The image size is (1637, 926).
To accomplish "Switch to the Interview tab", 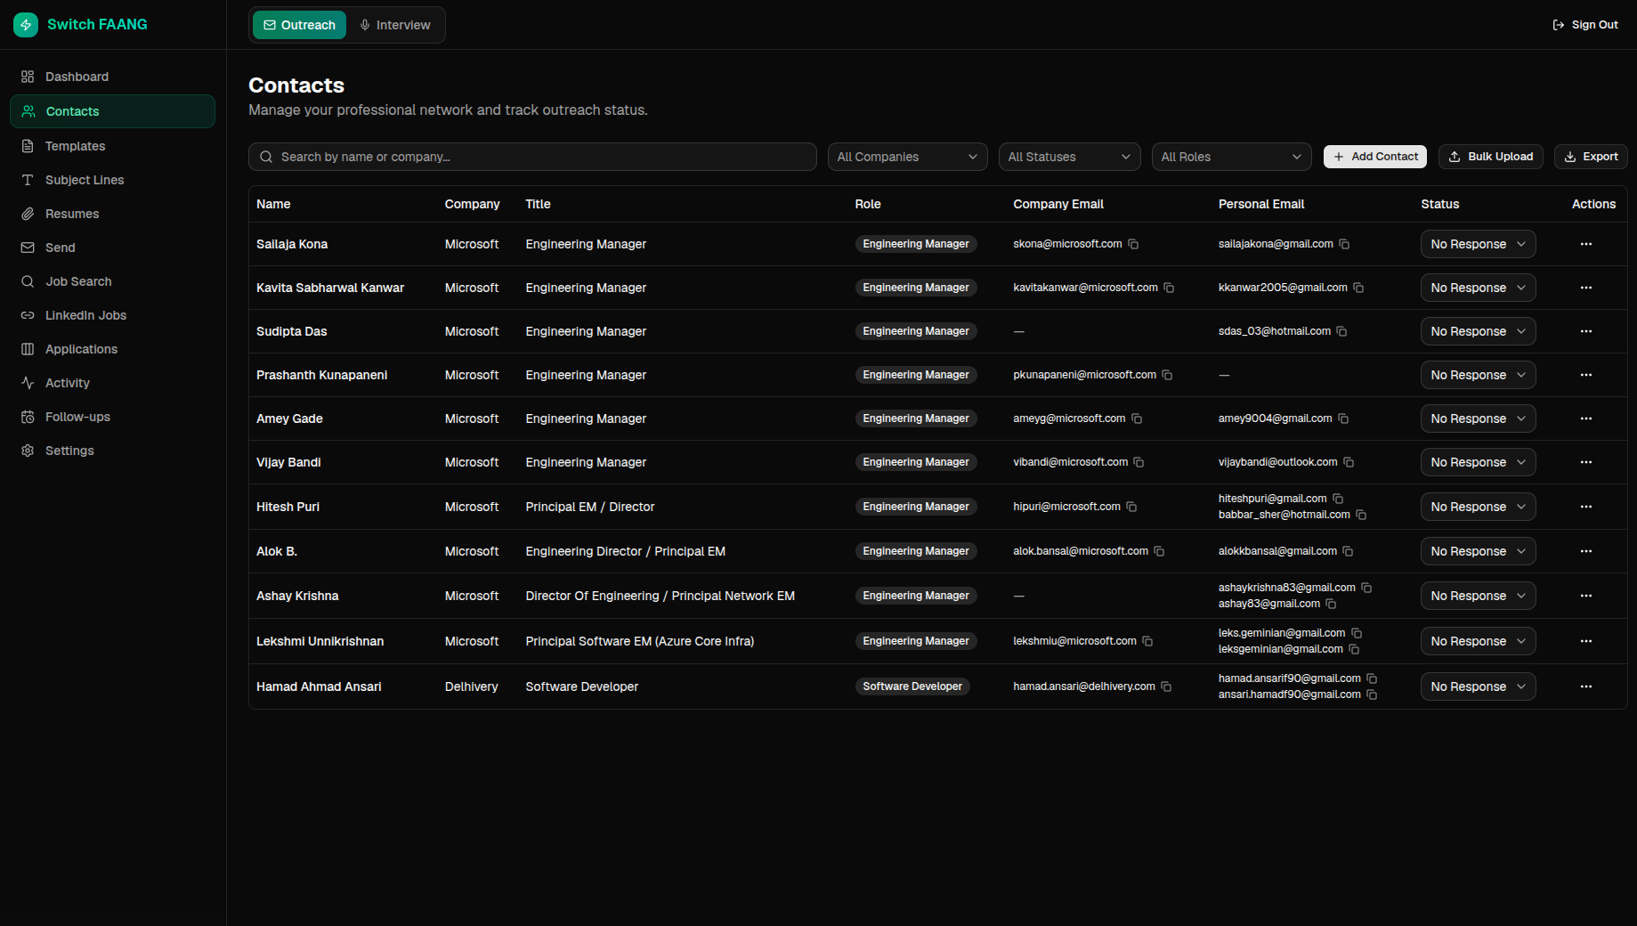I will click(394, 25).
